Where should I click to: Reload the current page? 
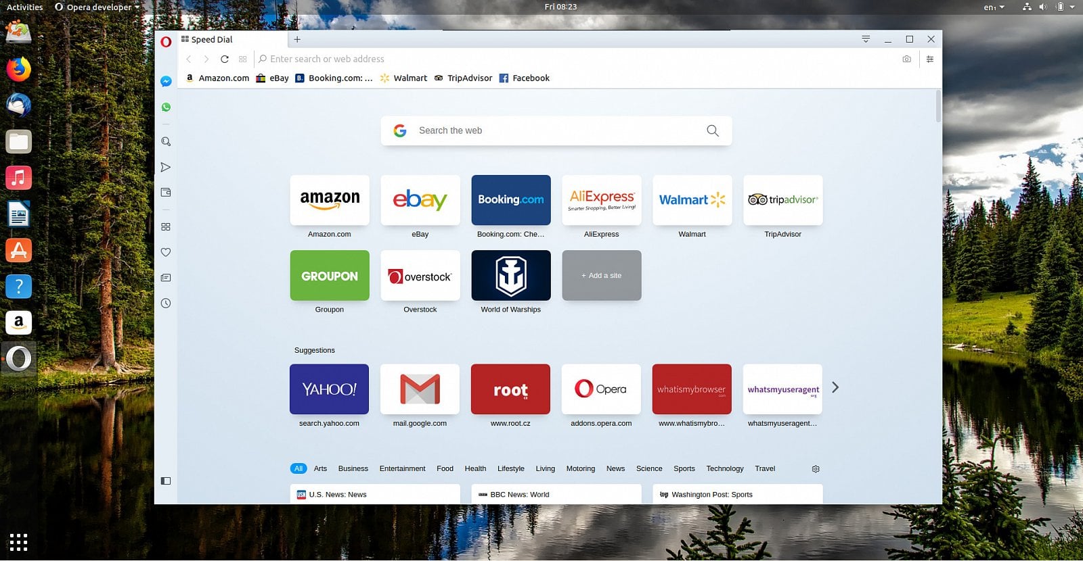tap(225, 59)
